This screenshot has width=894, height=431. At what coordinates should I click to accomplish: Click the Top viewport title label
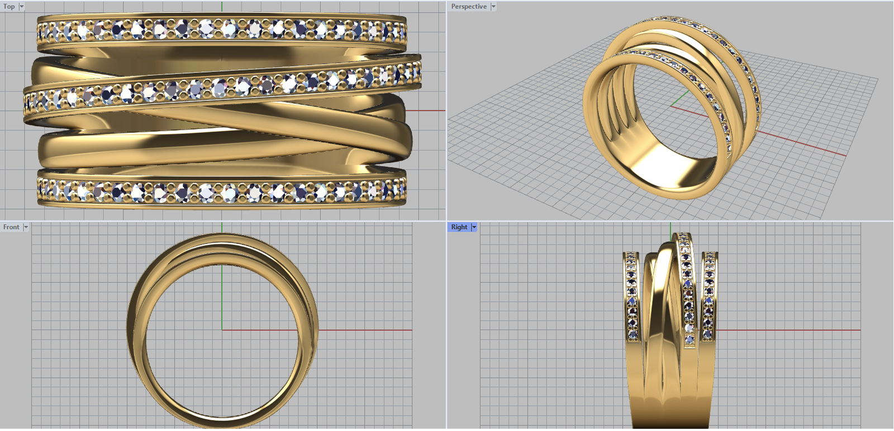point(9,7)
